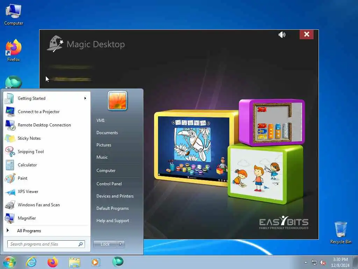
Task: Close the Magic Desktop splash window
Action: coord(307,34)
